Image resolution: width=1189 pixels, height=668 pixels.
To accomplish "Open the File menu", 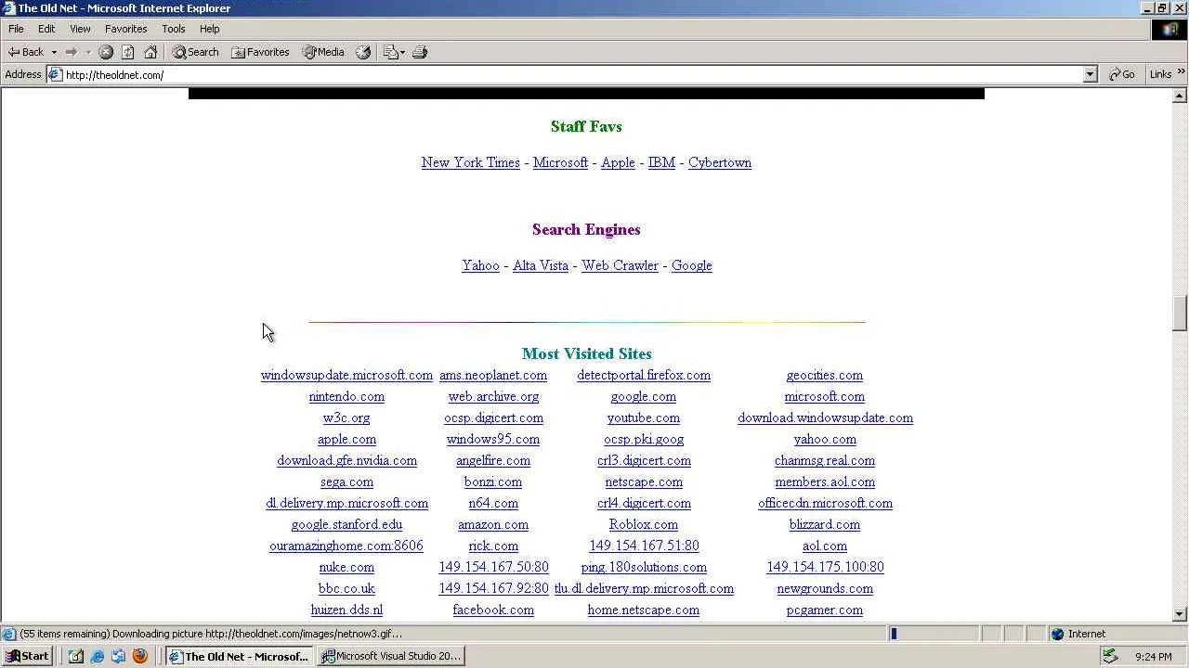I will click(16, 29).
